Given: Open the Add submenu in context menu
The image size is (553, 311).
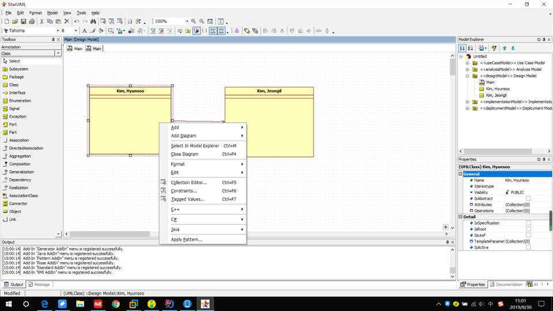Looking at the screenshot, I should click(203, 128).
